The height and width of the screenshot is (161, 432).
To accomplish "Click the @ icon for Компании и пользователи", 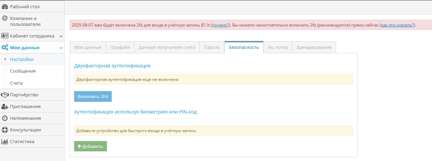I will point(5,18).
